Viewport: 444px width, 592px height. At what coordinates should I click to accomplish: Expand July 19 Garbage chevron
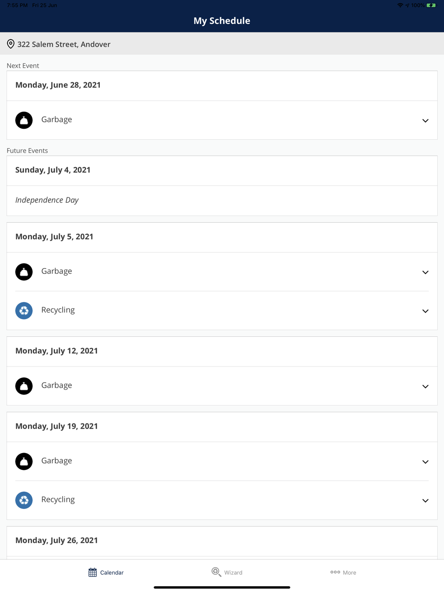click(425, 462)
